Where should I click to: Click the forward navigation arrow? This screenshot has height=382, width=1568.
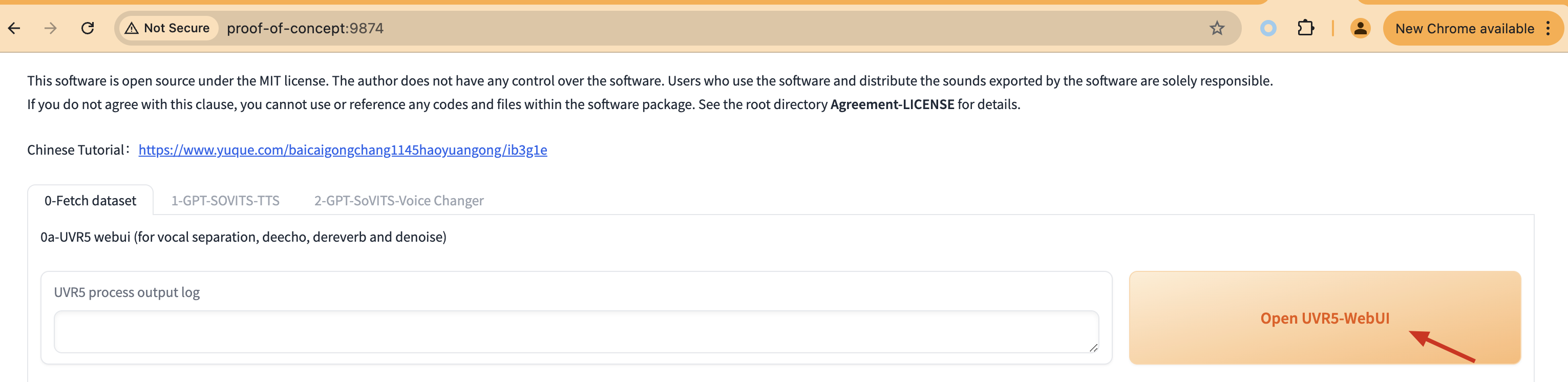[x=51, y=28]
